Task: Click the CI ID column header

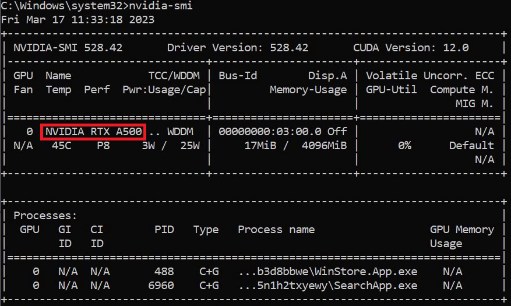Action: 97,236
